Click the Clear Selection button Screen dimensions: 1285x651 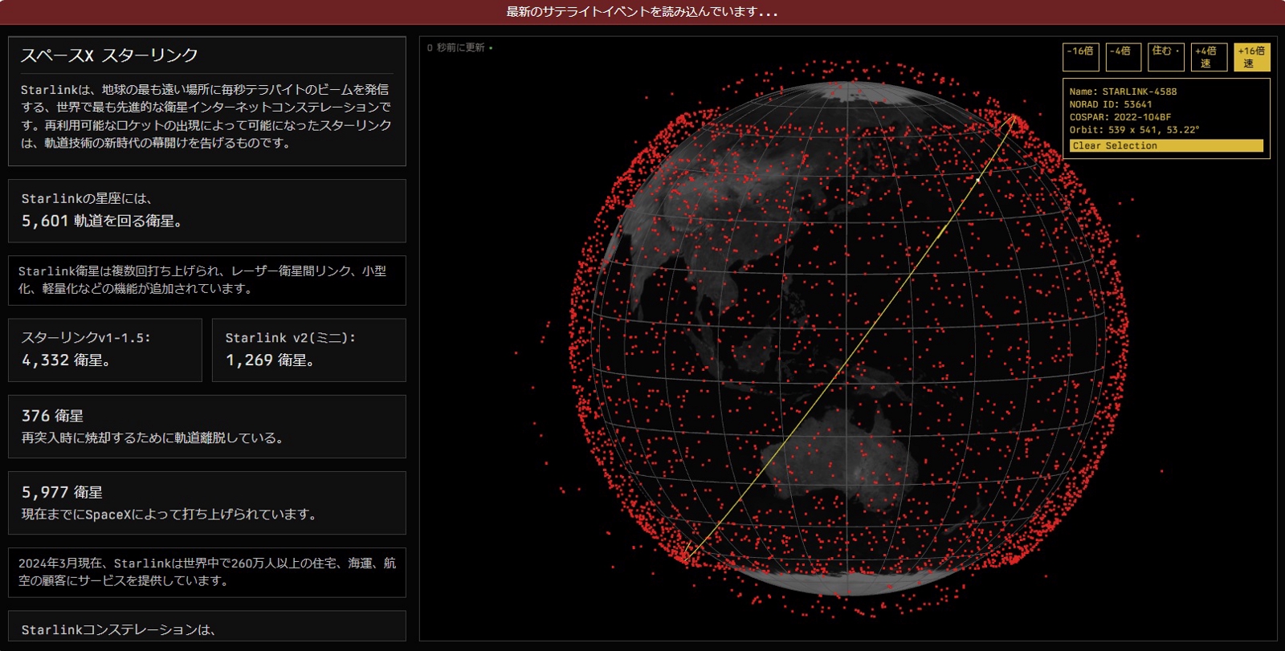click(1166, 145)
